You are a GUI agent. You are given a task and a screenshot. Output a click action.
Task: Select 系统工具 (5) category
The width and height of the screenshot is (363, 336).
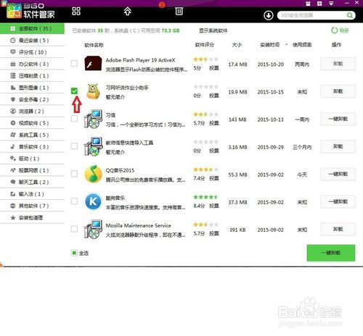pos(32,135)
